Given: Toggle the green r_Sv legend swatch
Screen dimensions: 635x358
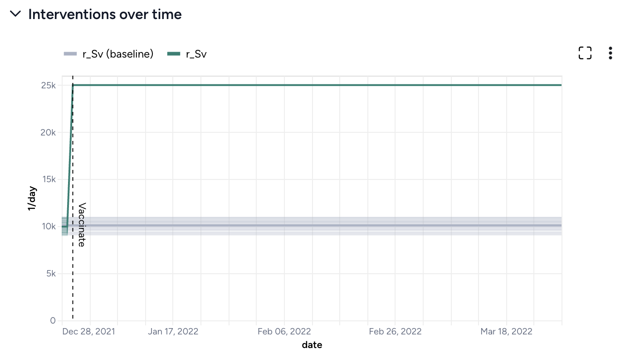Looking at the screenshot, I should (174, 54).
